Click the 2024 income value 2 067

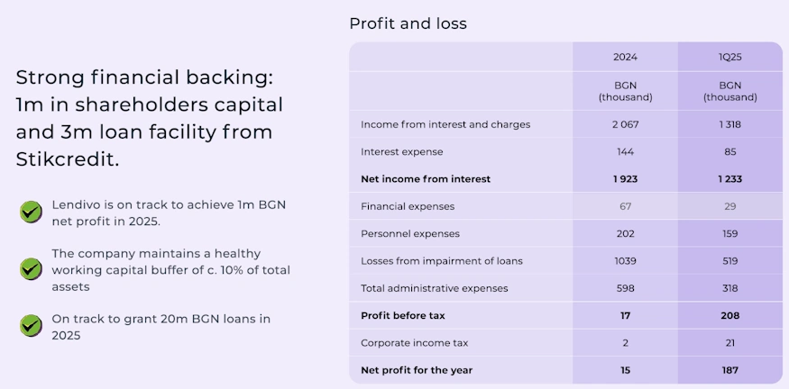[625, 124]
